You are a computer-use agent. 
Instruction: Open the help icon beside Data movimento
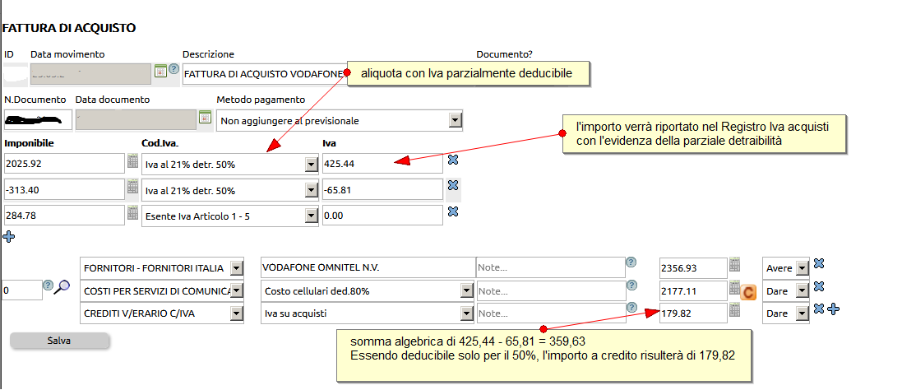click(173, 70)
